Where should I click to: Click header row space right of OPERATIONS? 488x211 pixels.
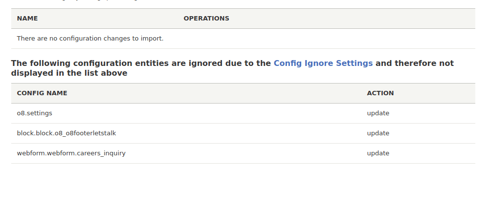tap(352, 19)
